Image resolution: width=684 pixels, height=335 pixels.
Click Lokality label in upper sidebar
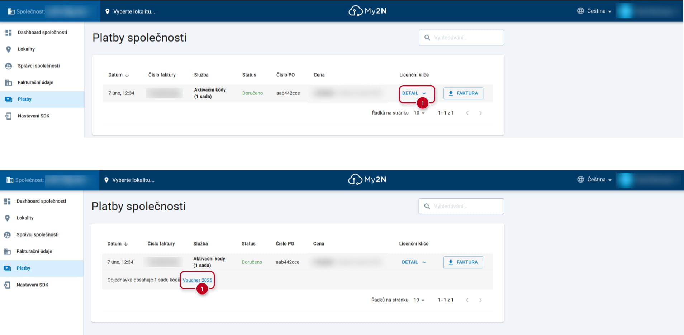pos(26,49)
